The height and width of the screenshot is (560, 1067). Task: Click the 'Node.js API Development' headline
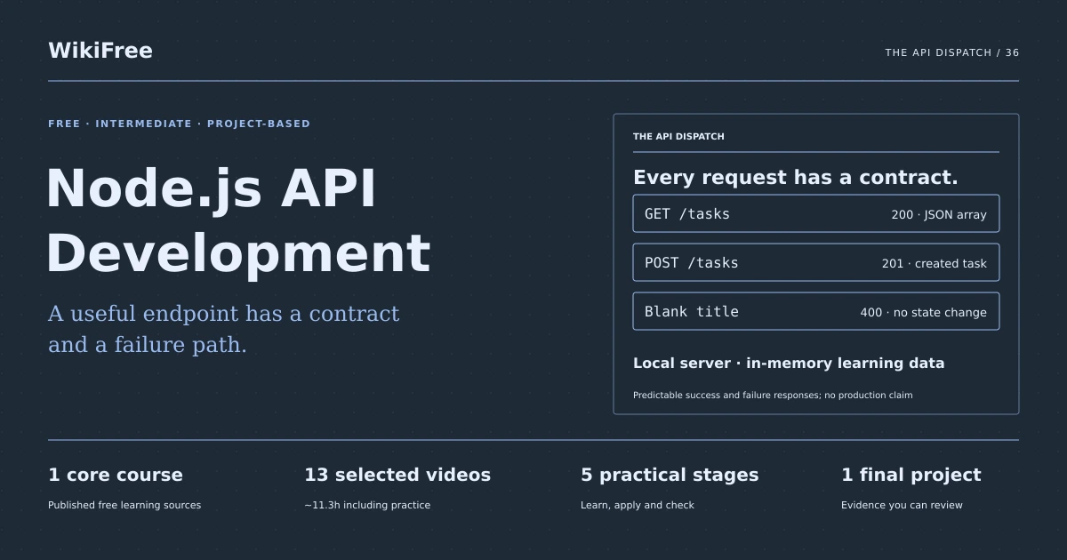coord(238,220)
